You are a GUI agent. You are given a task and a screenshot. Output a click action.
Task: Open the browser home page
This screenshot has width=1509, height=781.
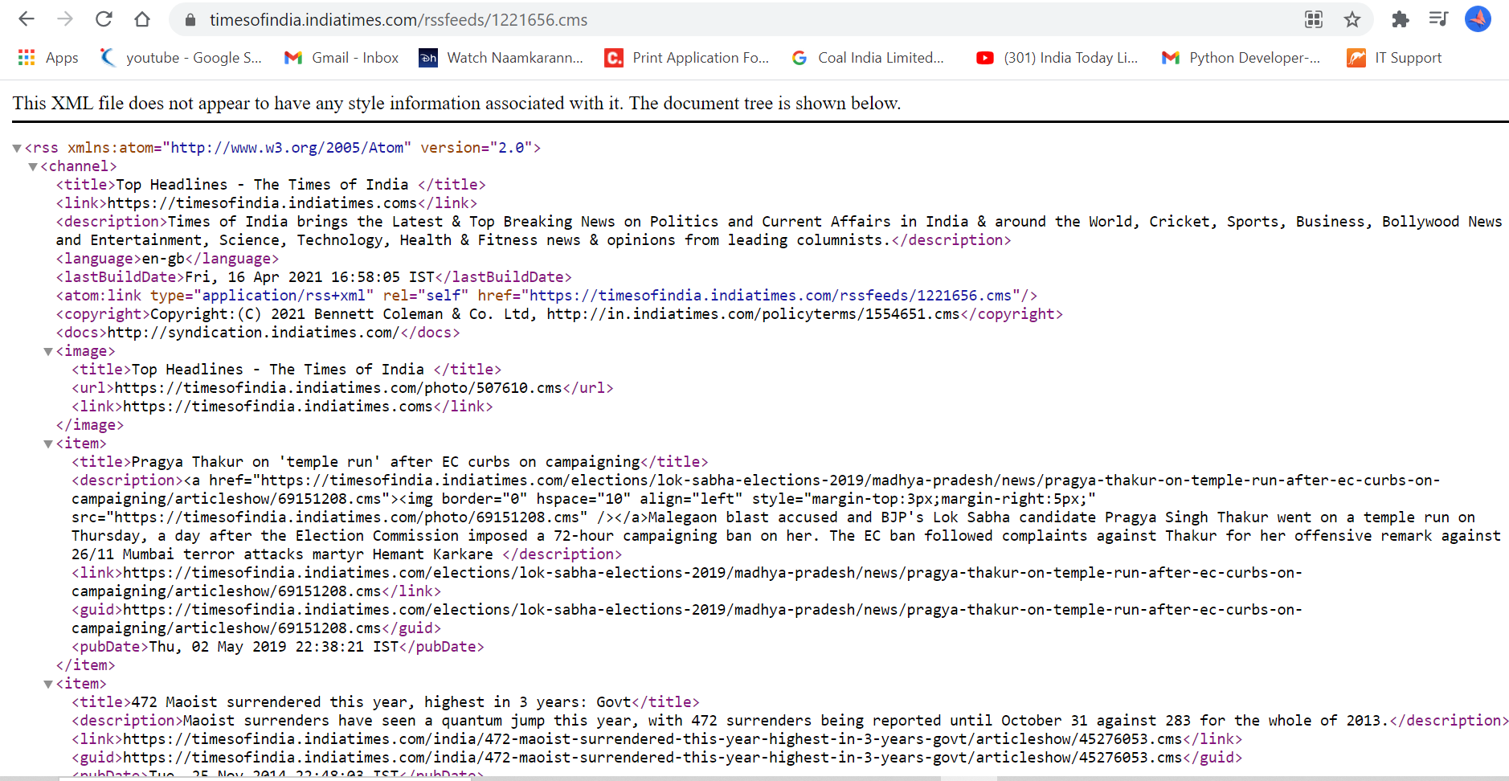[x=142, y=19]
